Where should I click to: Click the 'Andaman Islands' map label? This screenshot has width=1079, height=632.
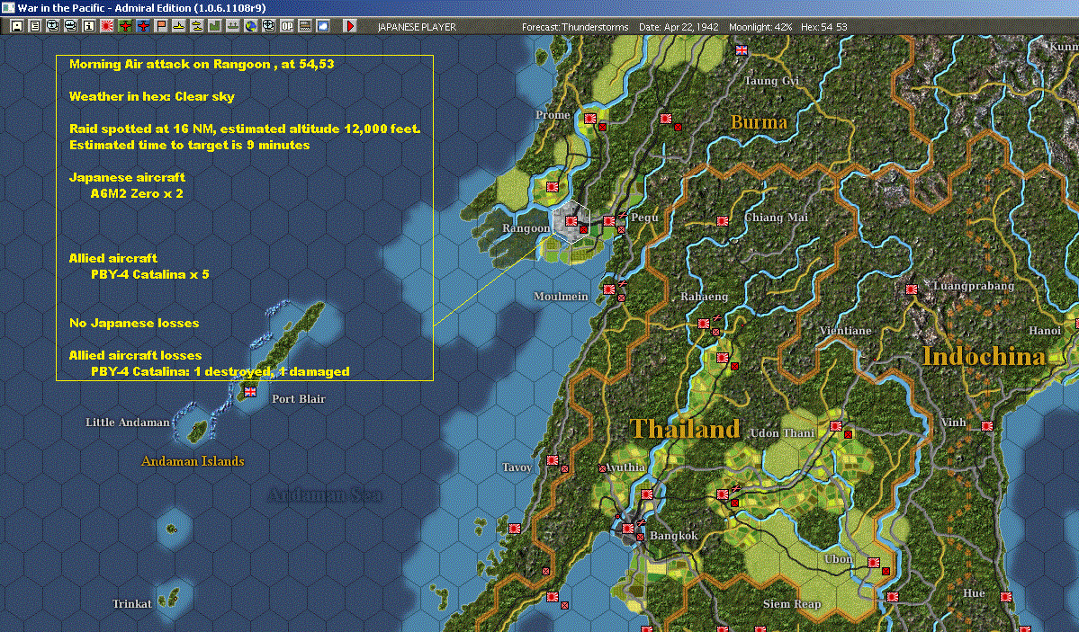coord(192,461)
